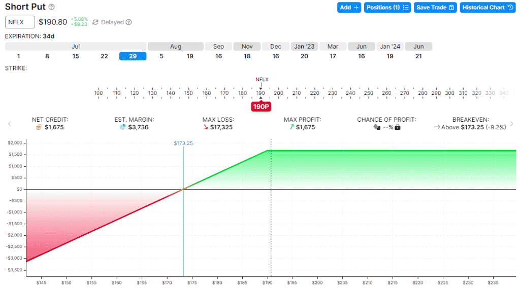
Task: Click the 190P strike marker on ruler
Action: (261, 107)
